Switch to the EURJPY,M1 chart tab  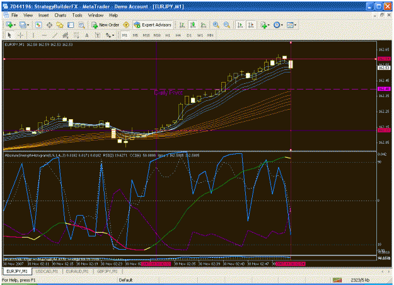[x=17, y=271]
